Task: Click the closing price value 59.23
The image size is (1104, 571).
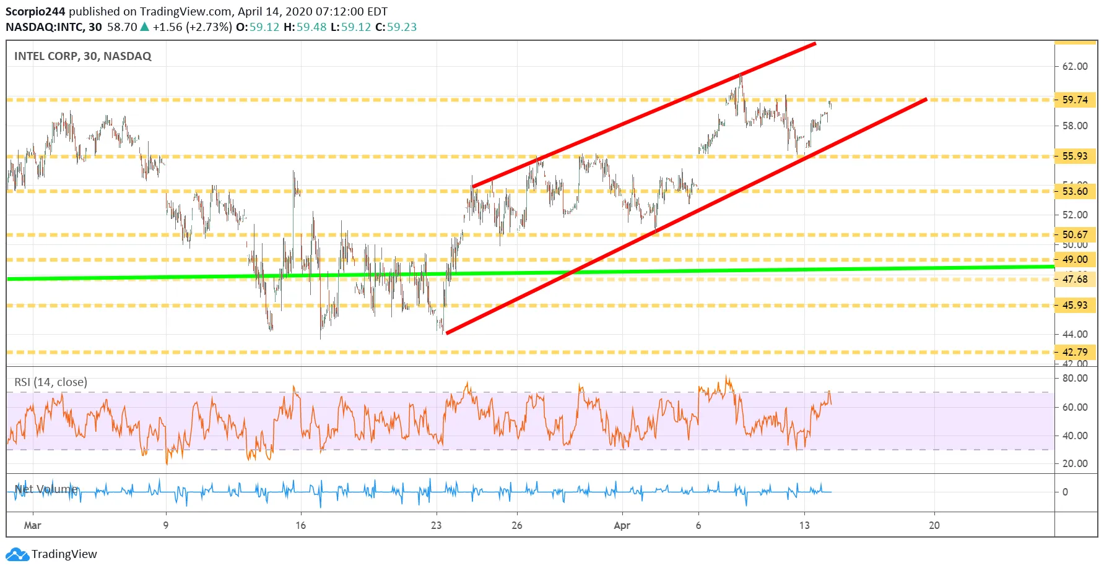Action: pos(402,27)
